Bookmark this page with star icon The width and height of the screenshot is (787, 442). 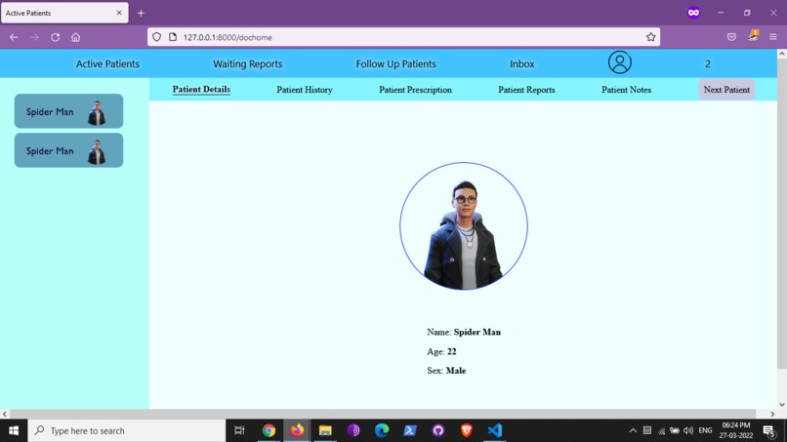[651, 37]
